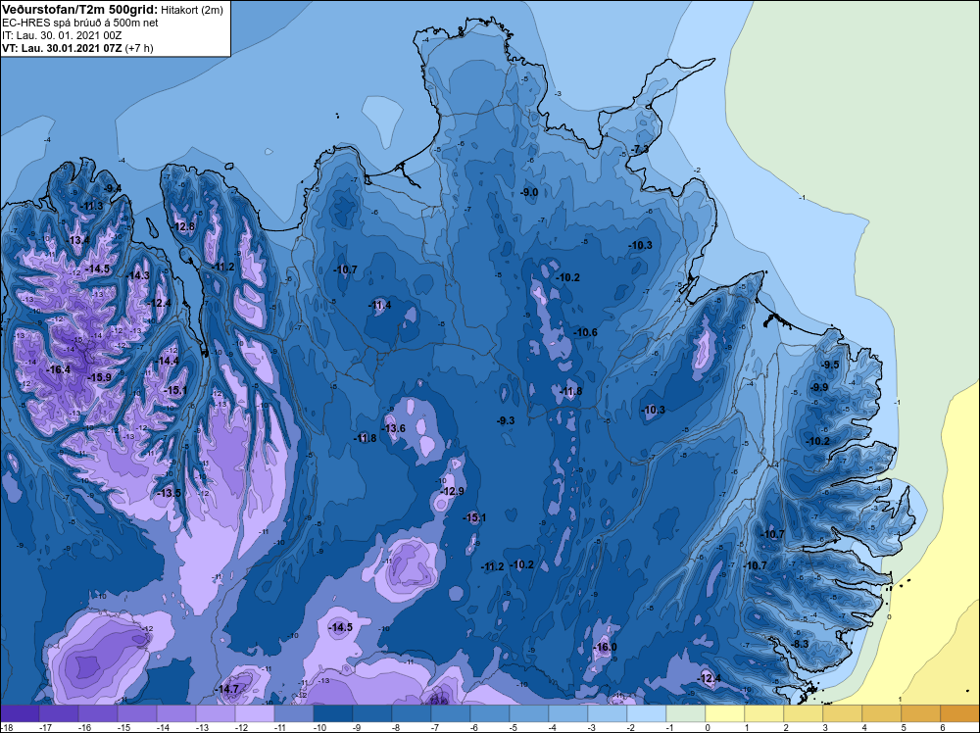Select legend swatch between -6 and -5
Screen dimensions: 980x733
[490, 713]
